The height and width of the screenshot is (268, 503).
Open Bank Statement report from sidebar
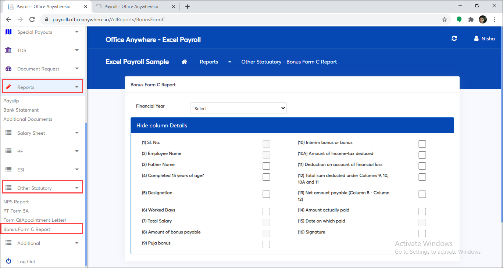pyautogui.click(x=21, y=110)
